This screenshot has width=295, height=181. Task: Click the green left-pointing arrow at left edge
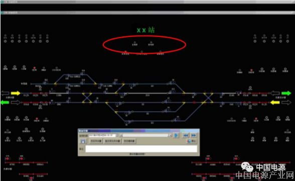coord(5,102)
